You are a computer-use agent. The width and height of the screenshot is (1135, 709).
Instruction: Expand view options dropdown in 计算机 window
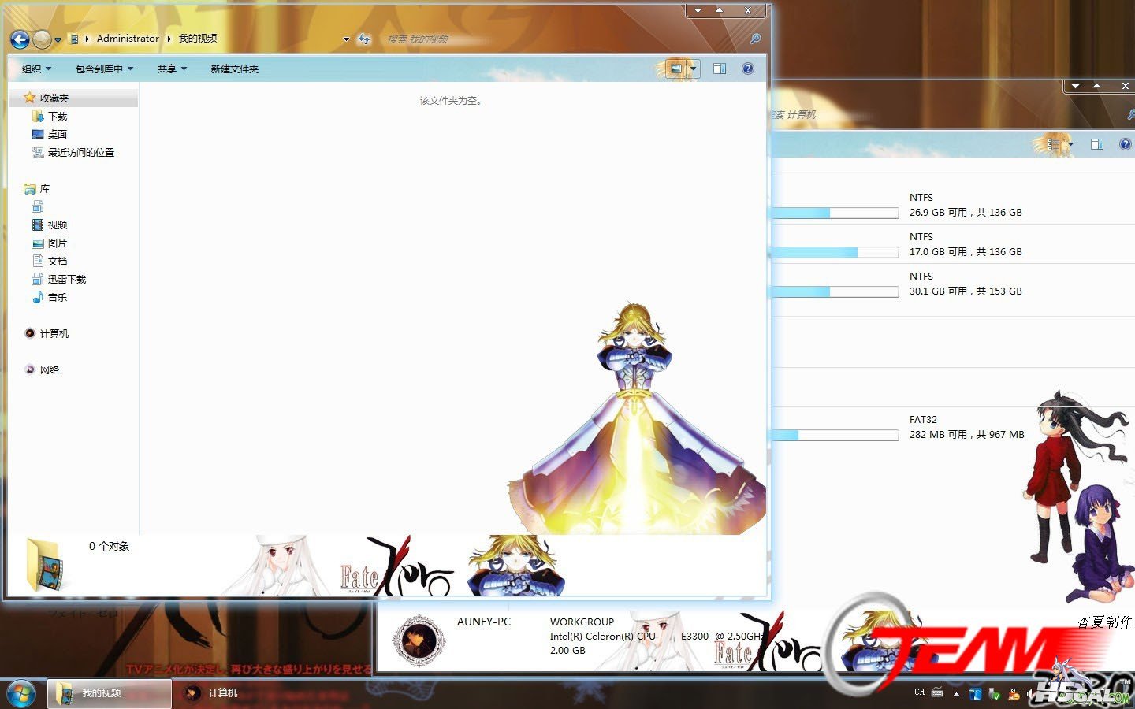pyautogui.click(x=1071, y=144)
